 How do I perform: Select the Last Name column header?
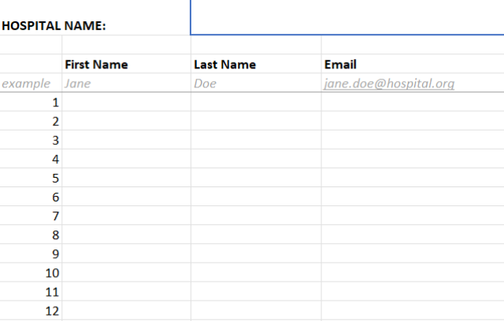click(x=256, y=64)
